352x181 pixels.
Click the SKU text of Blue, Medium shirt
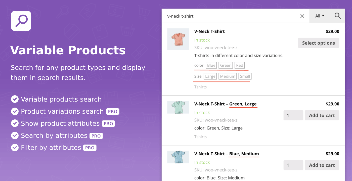point(216,170)
